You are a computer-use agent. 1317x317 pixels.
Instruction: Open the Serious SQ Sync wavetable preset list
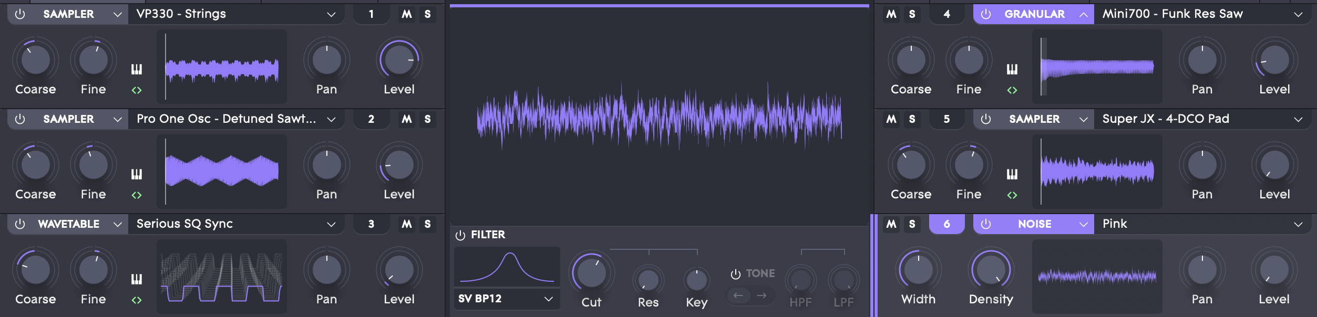pyautogui.click(x=236, y=224)
